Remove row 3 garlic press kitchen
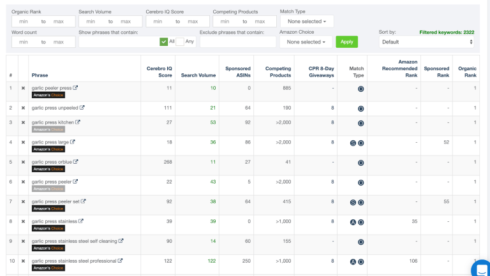Image resolution: width=490 pixels, height=276 pixels. (x=23, y=122)
